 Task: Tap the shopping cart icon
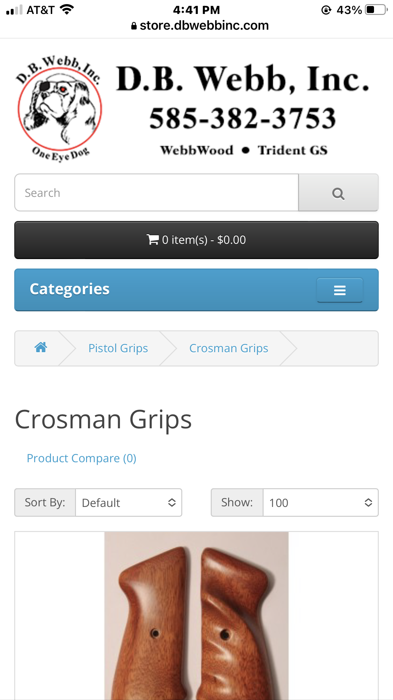coord(153,240)
